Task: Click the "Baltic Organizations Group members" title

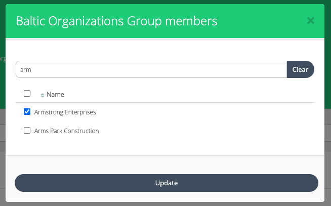Action: pos(116,21)
